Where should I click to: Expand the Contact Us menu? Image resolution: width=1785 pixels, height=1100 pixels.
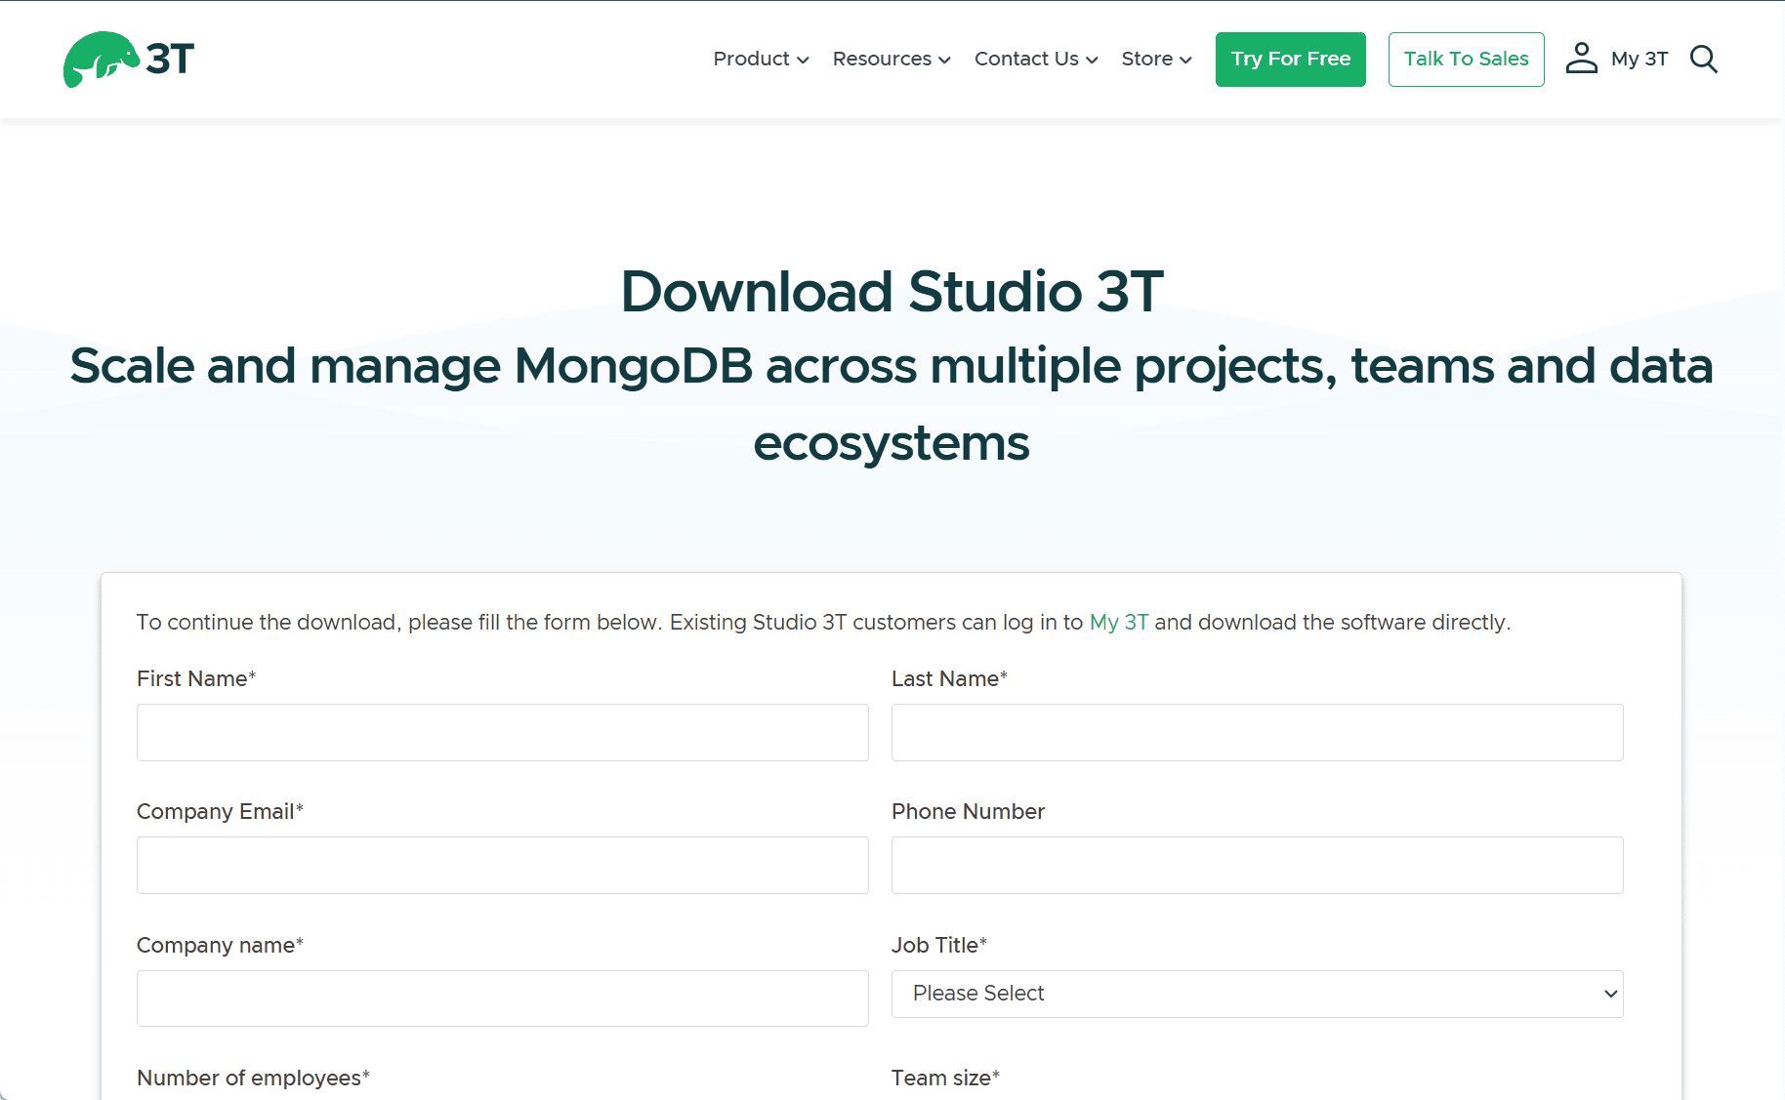[x=1035, y=60]
